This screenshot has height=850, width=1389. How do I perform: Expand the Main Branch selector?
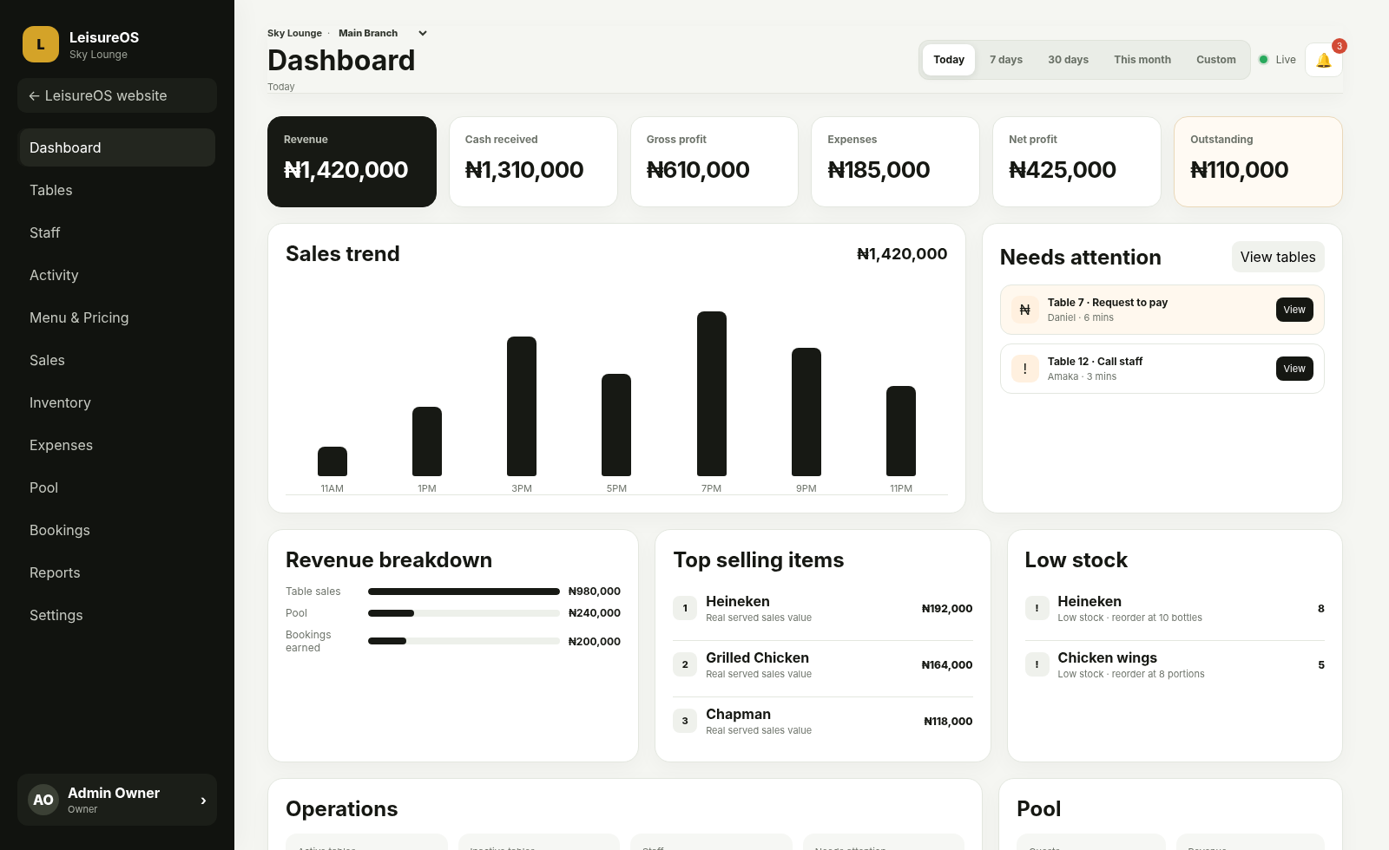383,33
